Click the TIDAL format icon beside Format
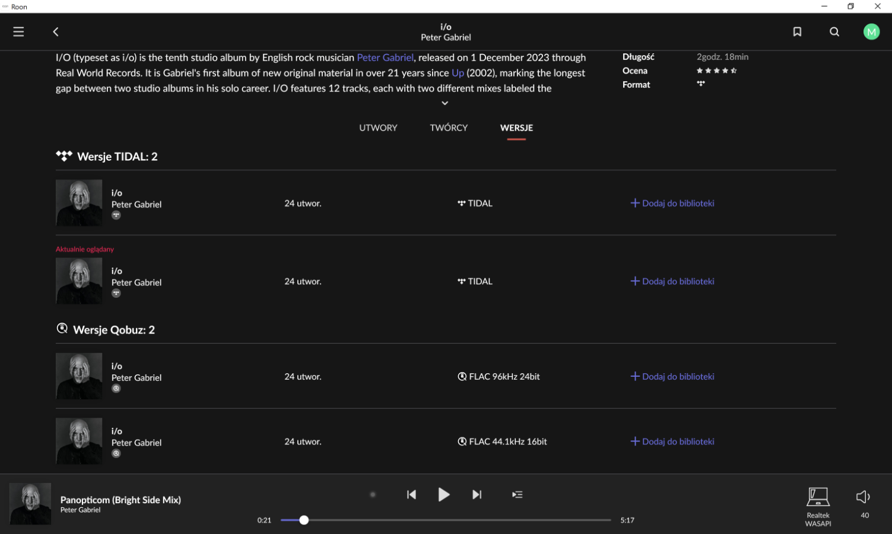 click(701, 84)
